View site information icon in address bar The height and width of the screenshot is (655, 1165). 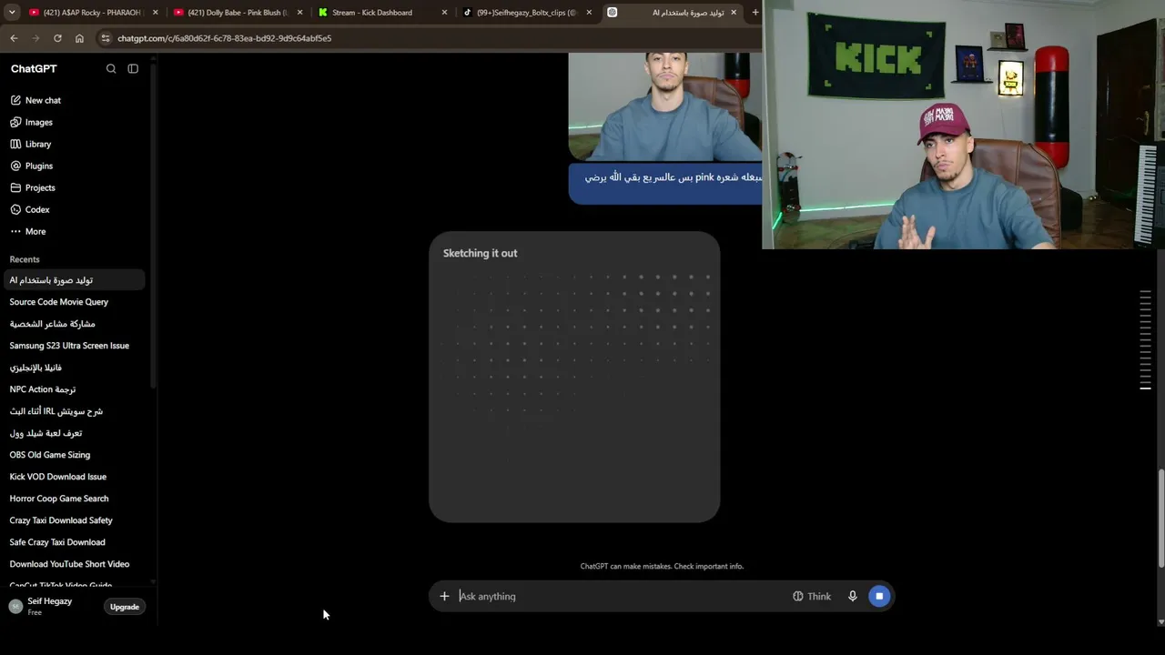point(106,38)
